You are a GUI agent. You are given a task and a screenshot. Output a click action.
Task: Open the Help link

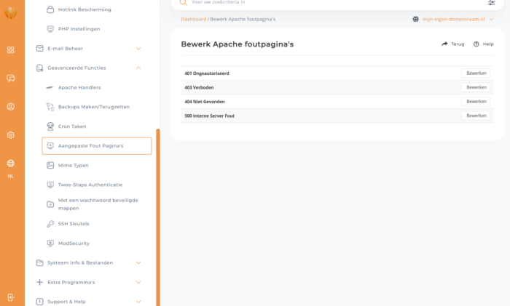[x=483, y=44]
